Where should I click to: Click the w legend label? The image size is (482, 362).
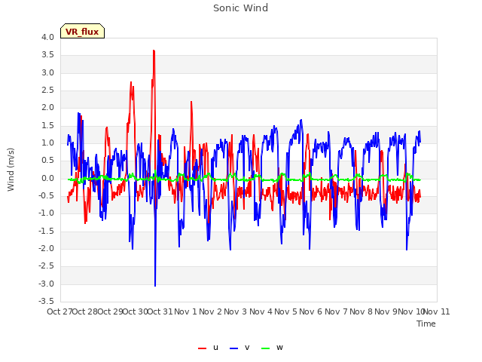coord(279,348)
